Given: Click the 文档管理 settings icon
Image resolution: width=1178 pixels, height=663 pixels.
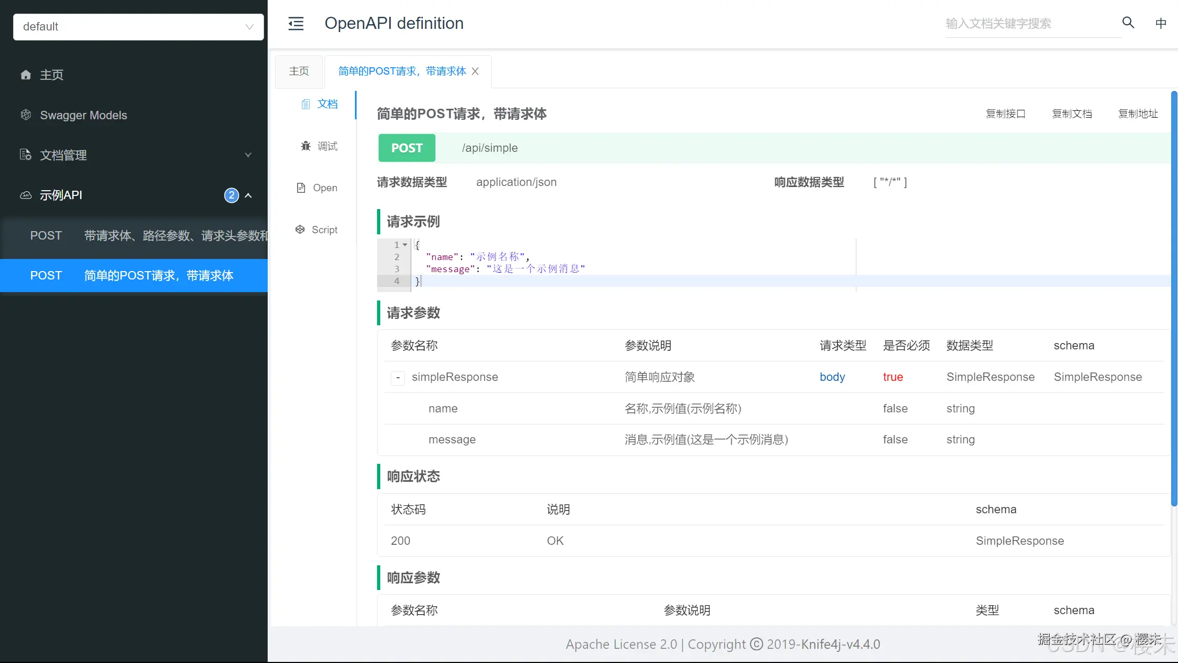Looking at the screenshot, I should click(x=25, y=154).
